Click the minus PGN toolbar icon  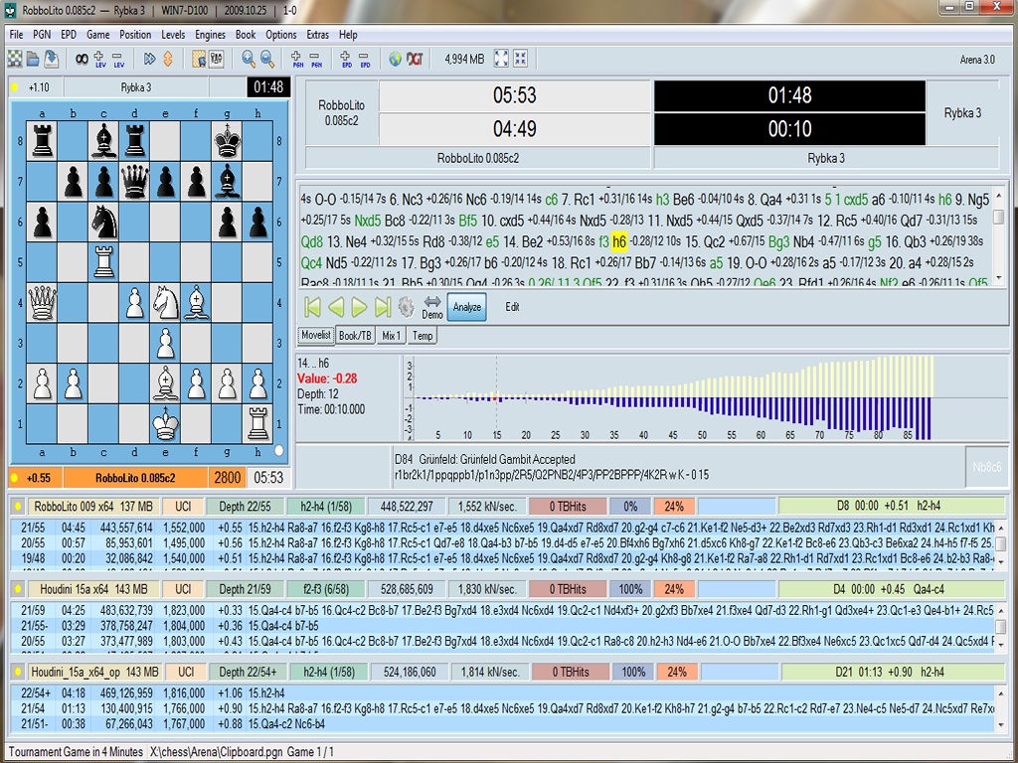pos(316,59)
